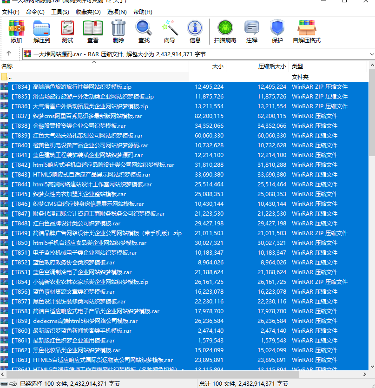The image size is (375, 388).
Task: Open Find (查找) magnifier tool
Action: (x=144, y=32)
